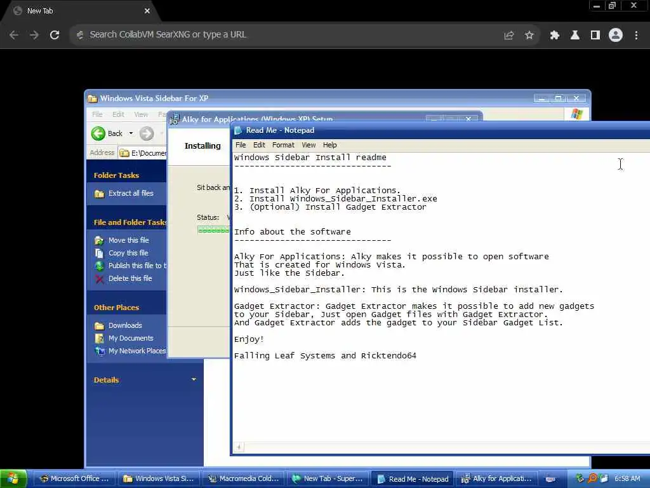The height and width of the screenshot is (488, 650).
Task: Click Back button in Explorer window
Action: [107, 133]
